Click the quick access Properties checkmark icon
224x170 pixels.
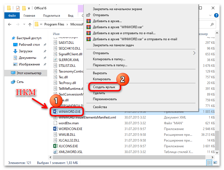pyautogui.click(x=18, y=8)
